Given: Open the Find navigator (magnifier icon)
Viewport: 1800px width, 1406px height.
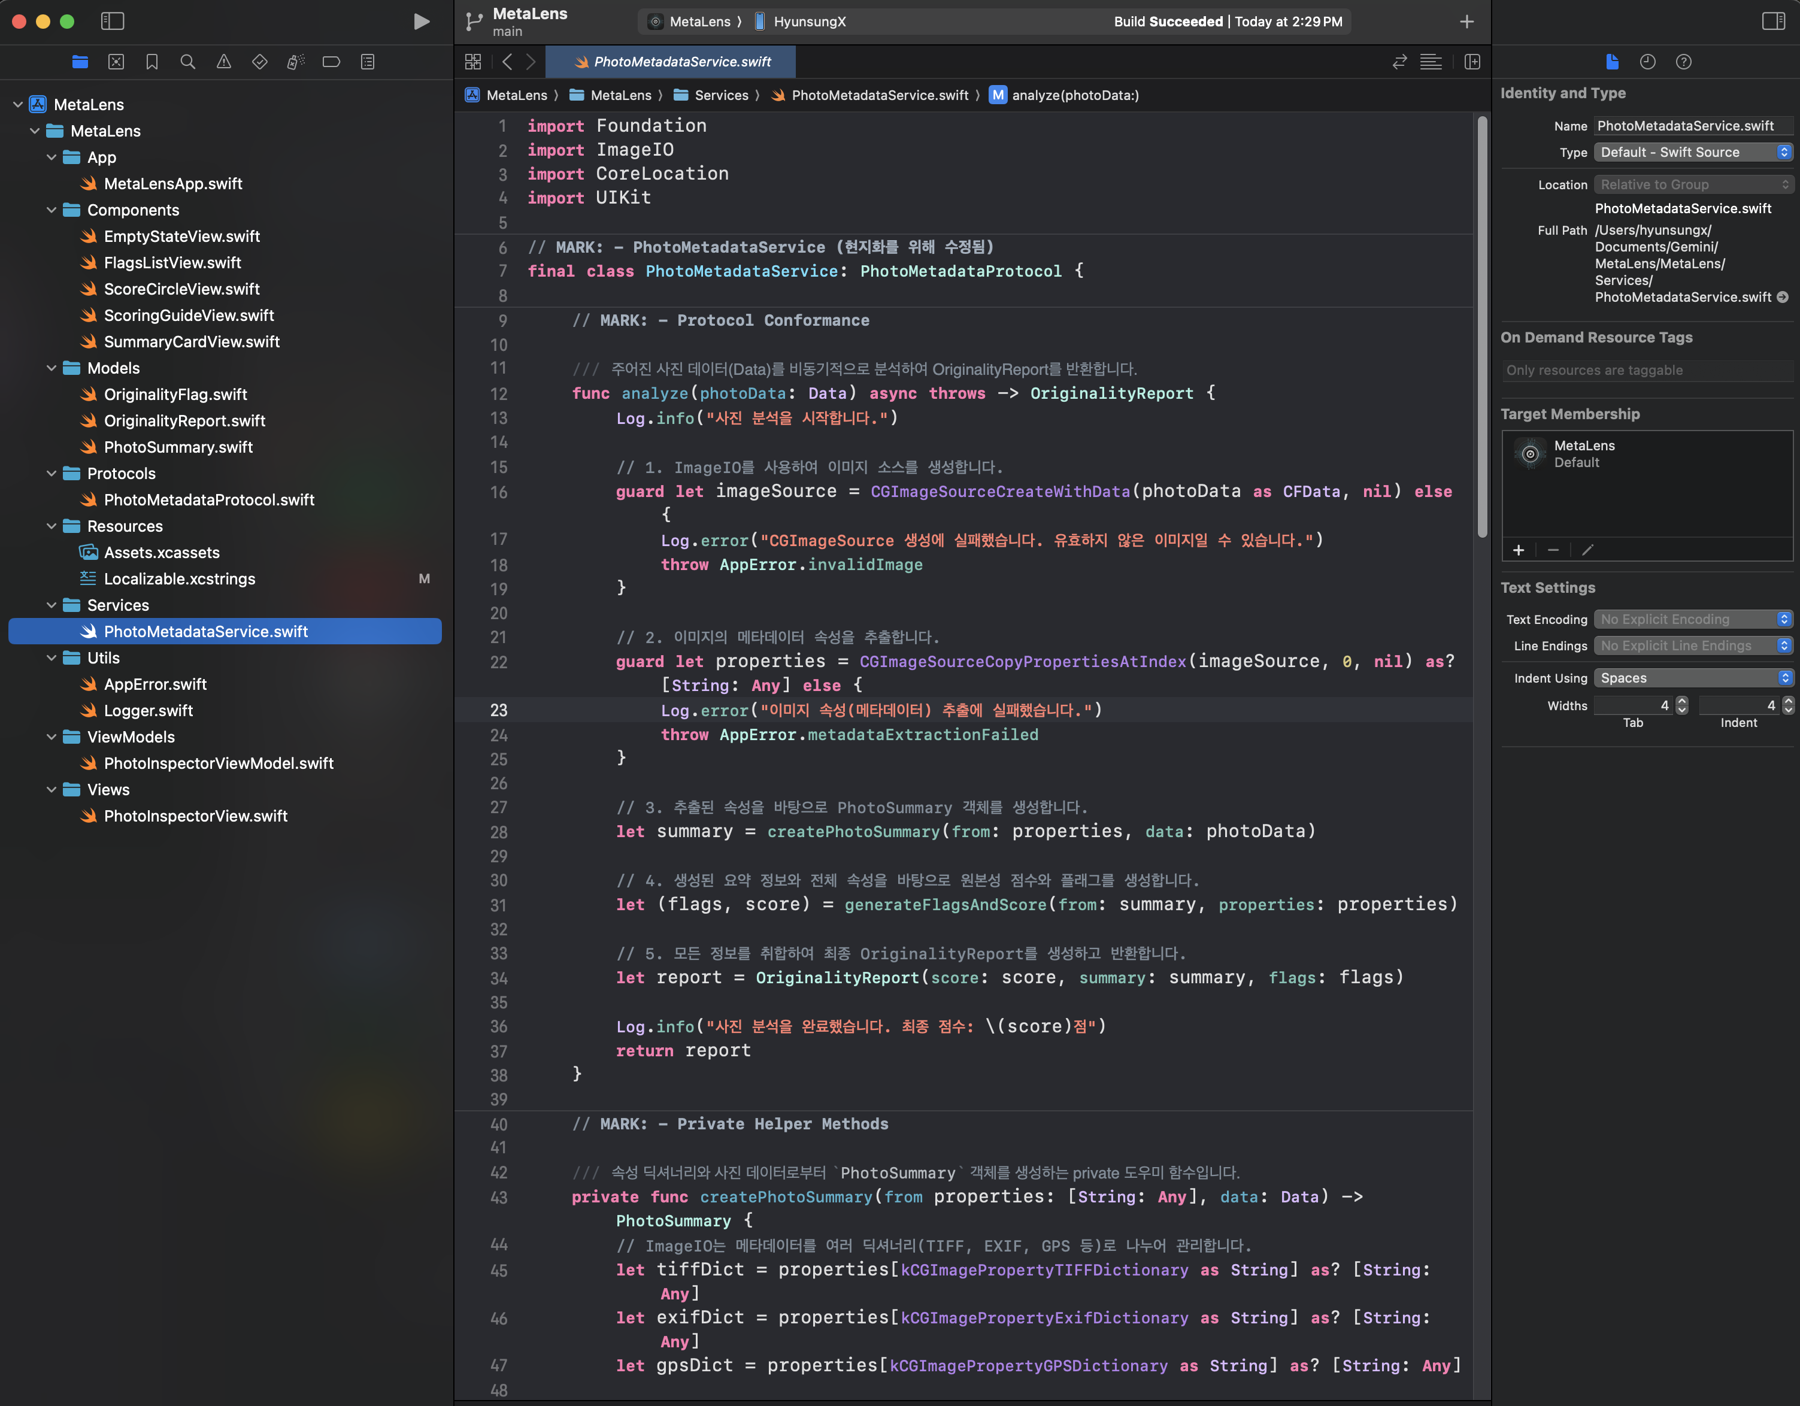Looking at the screenshot, I should [188, 62].
